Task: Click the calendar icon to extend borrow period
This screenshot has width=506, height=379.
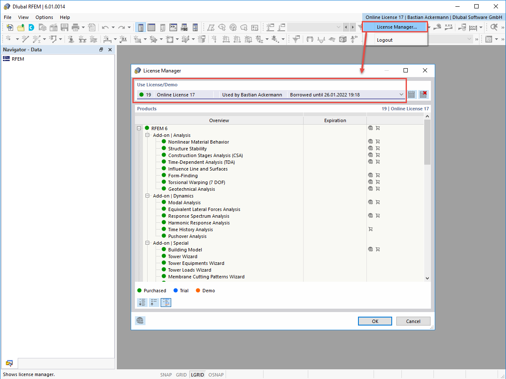Action: pos(411,94)
